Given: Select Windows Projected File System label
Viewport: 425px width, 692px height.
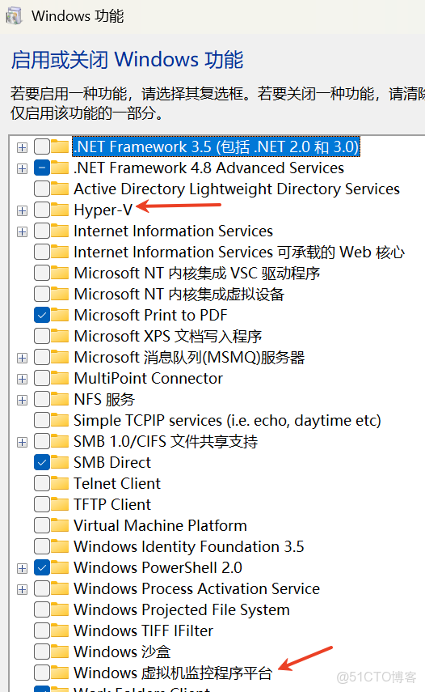Looking at the screenshot, I should 182,609.
